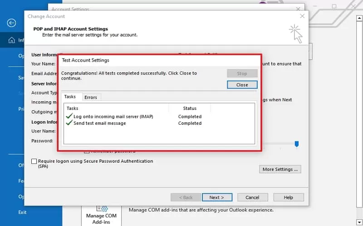Click the Cancel button
Image resolution: width=363 pixels, height=226 pixels.
(253, 198)
